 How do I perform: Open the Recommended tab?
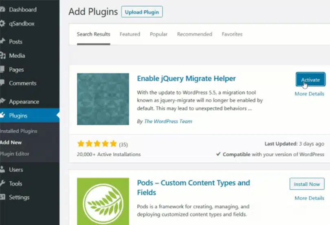point(194,34)
